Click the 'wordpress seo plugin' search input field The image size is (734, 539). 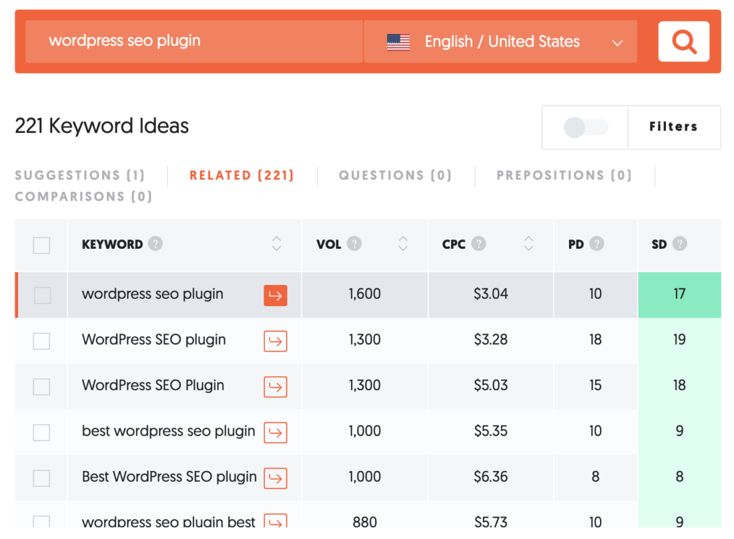194,41
